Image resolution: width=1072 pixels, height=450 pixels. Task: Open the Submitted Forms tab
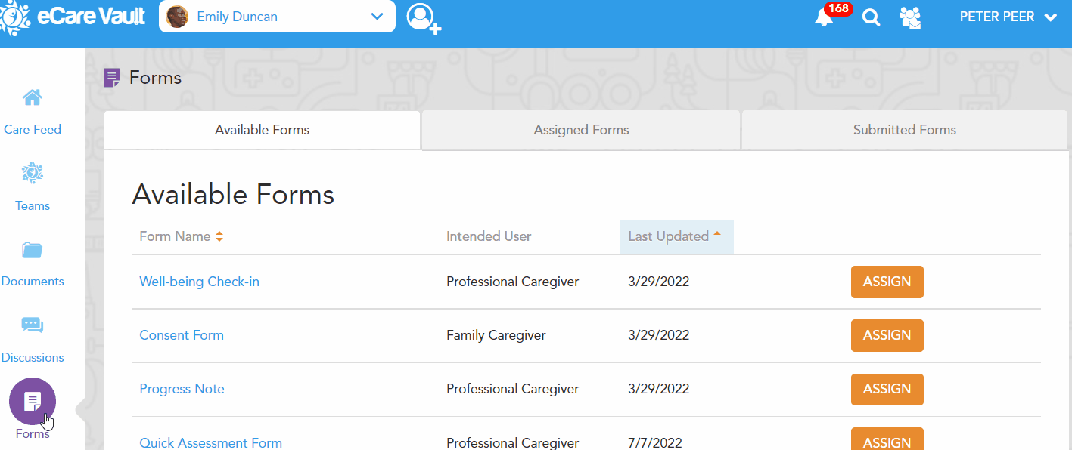[904, 130]
